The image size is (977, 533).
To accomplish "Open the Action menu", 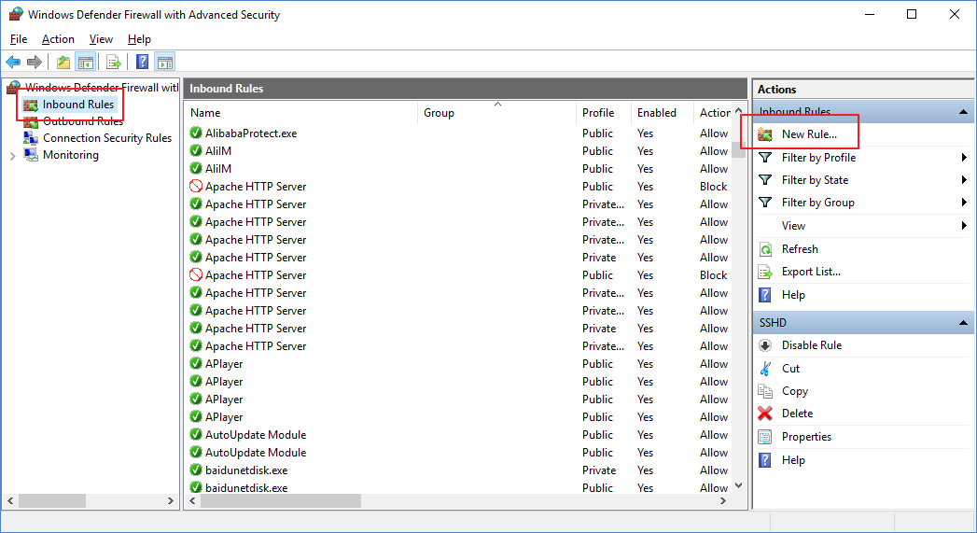I will (58, 39).
